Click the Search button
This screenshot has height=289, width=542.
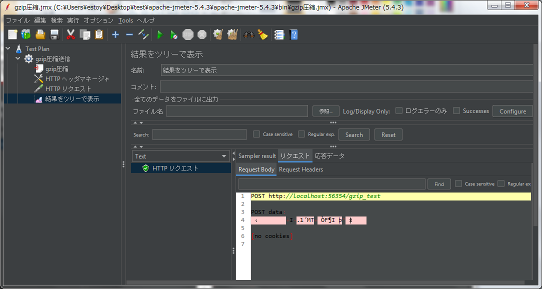(x=354, y=135)
